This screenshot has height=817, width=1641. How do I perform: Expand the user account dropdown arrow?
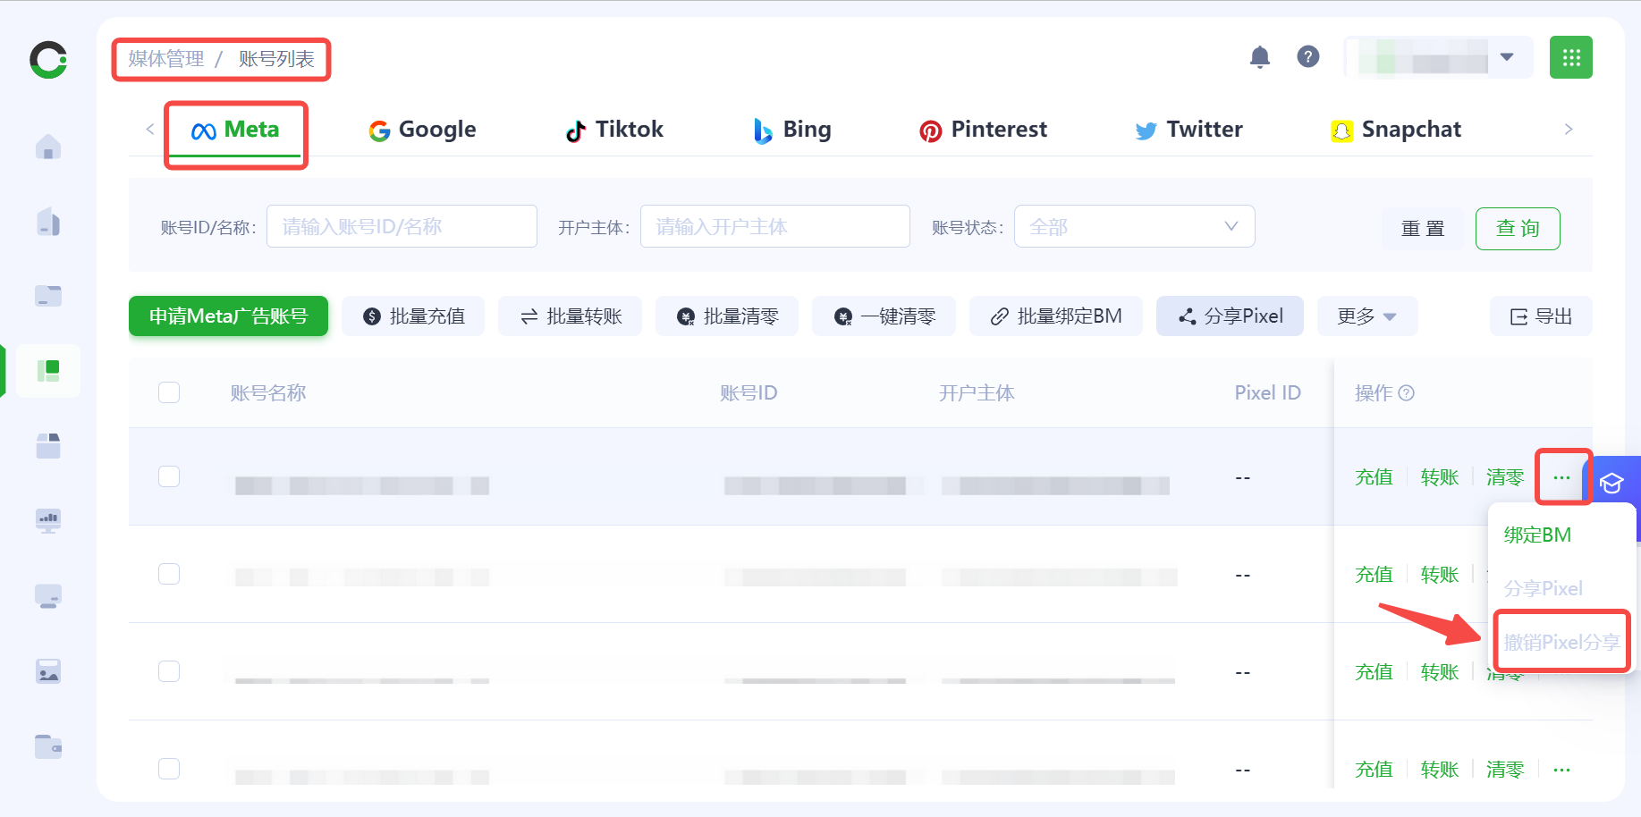1507,57
